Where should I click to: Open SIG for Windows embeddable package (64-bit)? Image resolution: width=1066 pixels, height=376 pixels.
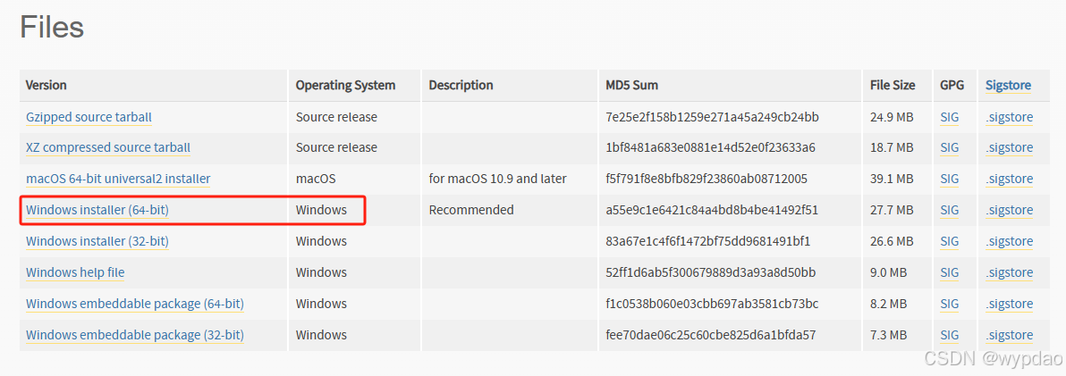(950, 304)
